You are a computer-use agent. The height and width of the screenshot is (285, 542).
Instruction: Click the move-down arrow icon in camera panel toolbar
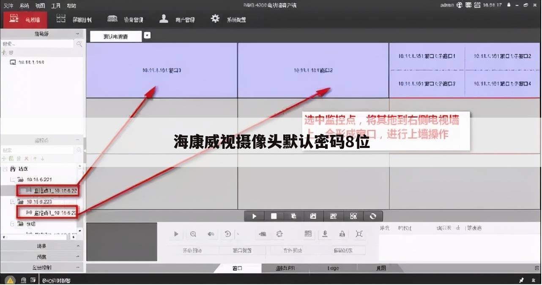tap(42, 159)
